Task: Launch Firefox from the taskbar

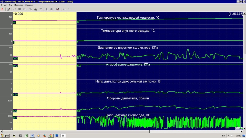Action: [45, 136]
